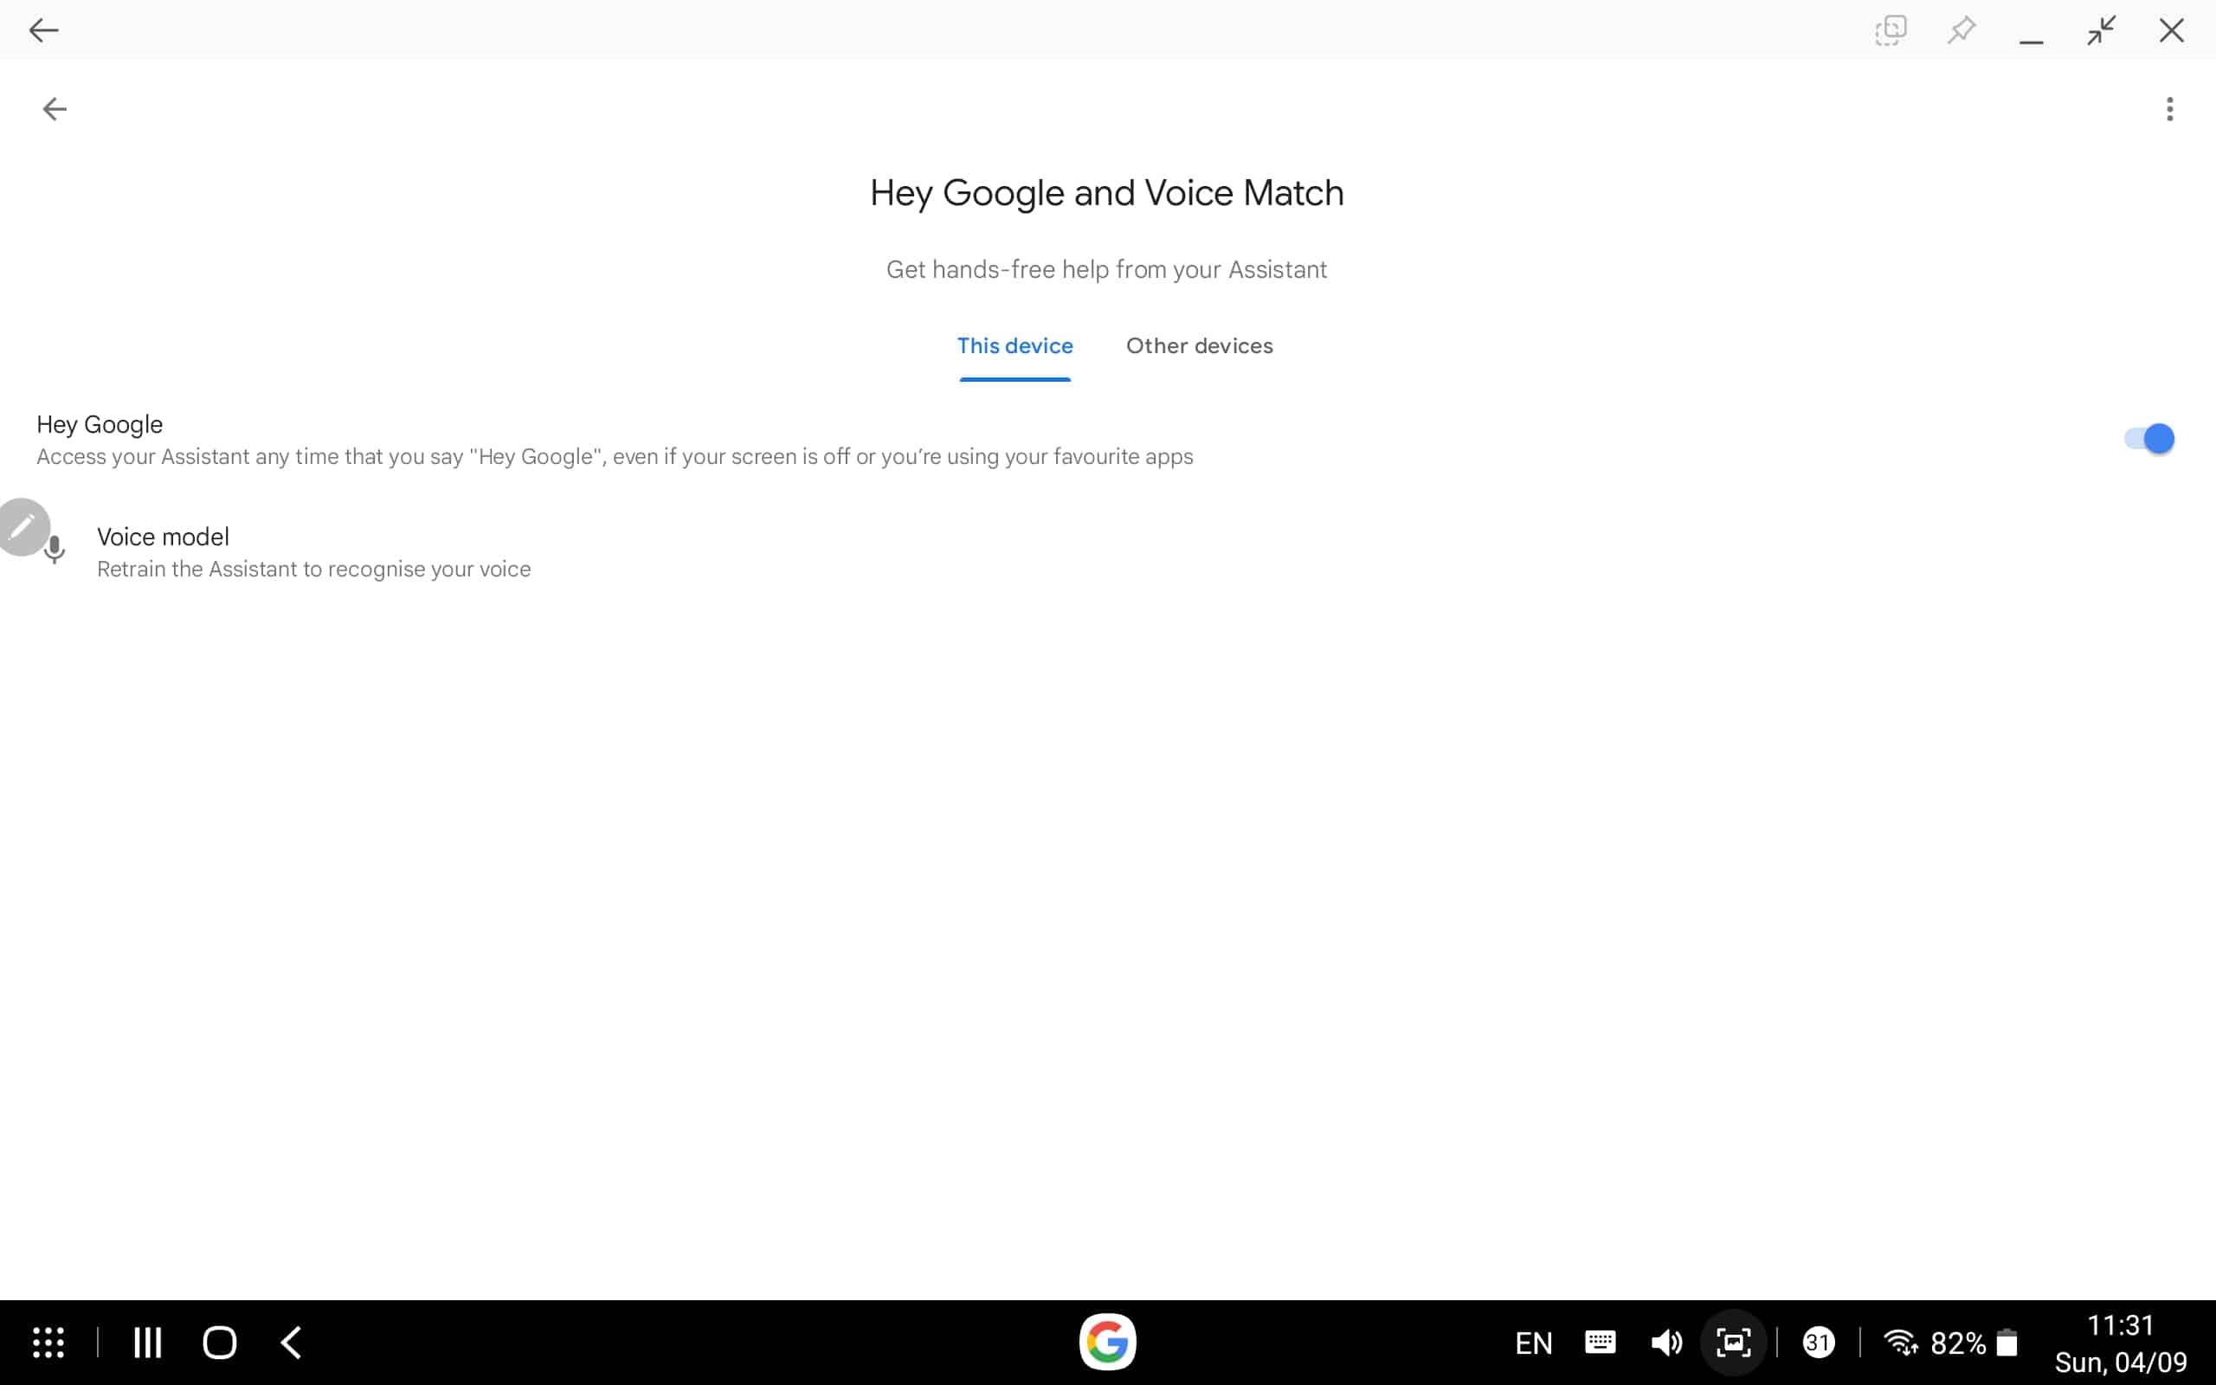Open the three-dot overflow menu
Image resolution: width=2216 pixels, height=1385 pixels.
(x=2168, y=109)
